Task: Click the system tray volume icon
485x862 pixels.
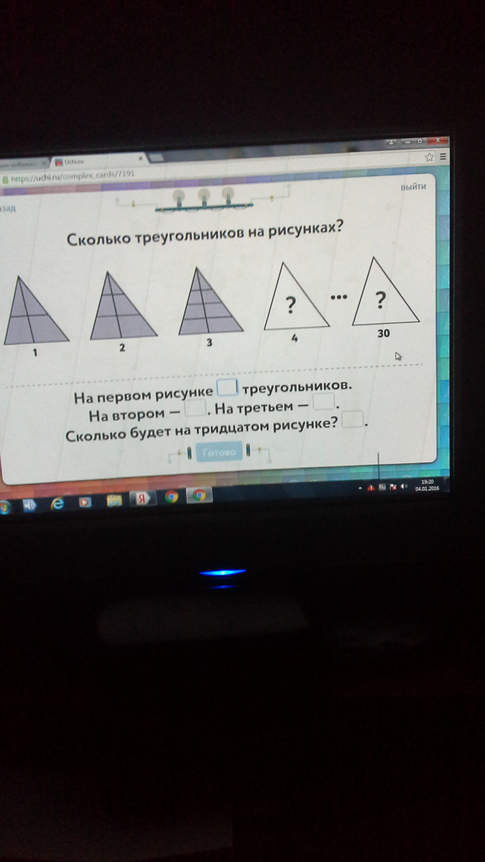Action: (405, 486)
